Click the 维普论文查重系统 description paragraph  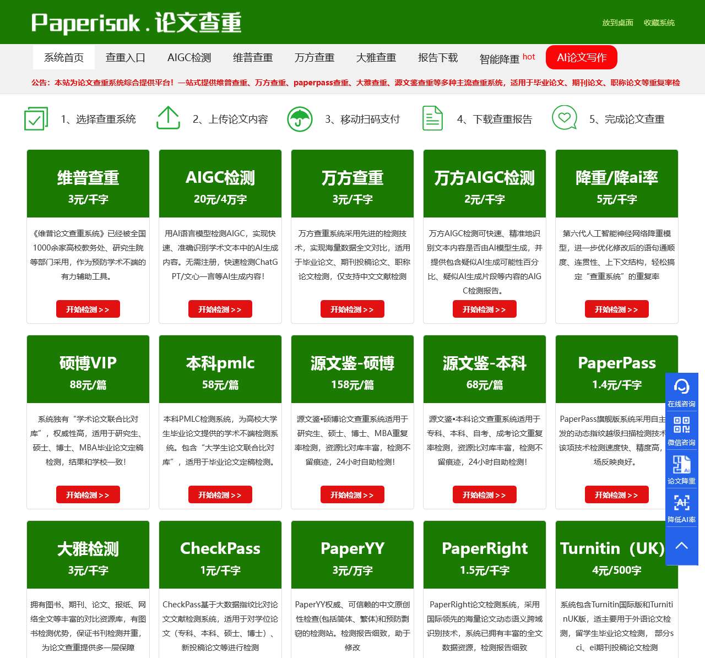click(x=88, y=255)
